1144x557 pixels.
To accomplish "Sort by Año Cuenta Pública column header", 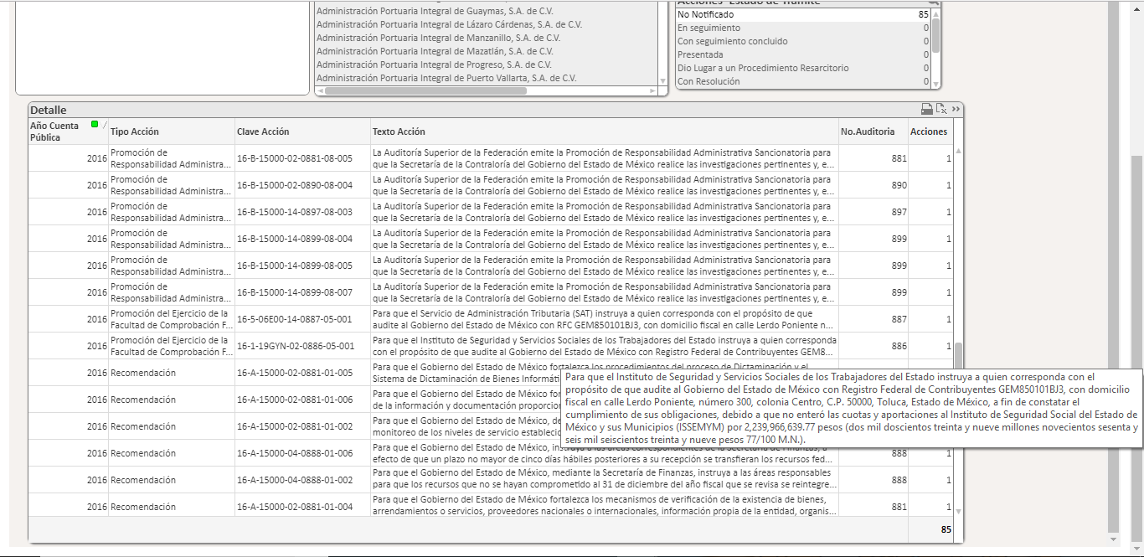I will 55,132.
